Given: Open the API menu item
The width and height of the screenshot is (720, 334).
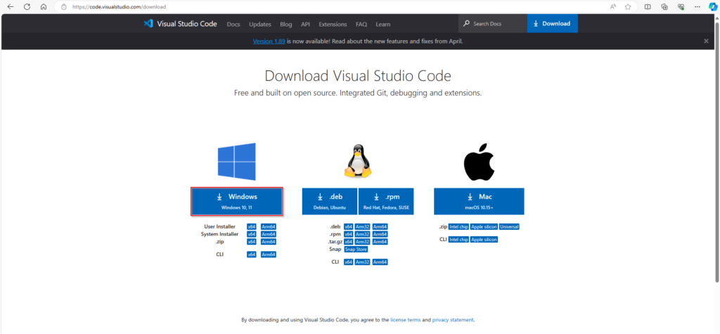Looking at the screenshot, I should pos(305,25).
